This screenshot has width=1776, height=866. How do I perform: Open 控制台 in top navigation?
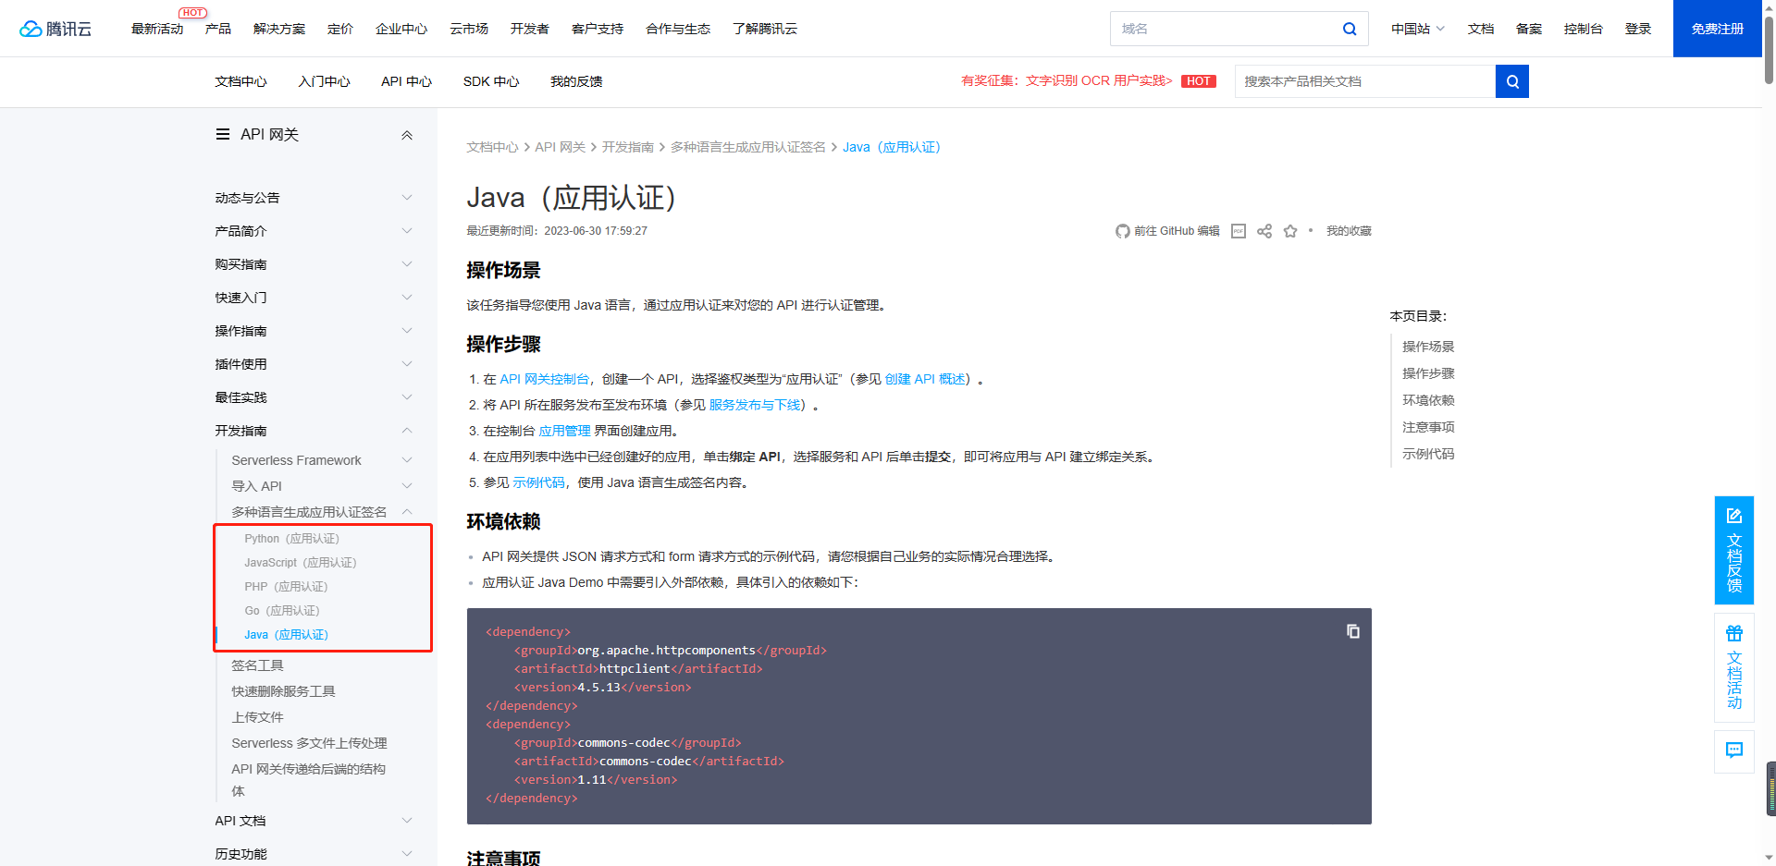pyautogui.click(x=1583, y=29)
